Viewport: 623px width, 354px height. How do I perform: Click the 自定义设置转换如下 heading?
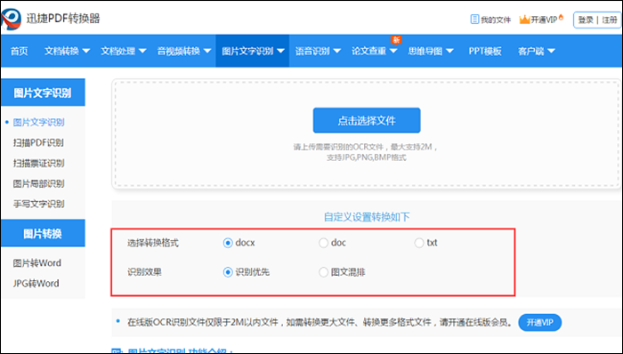pos(367,217)
